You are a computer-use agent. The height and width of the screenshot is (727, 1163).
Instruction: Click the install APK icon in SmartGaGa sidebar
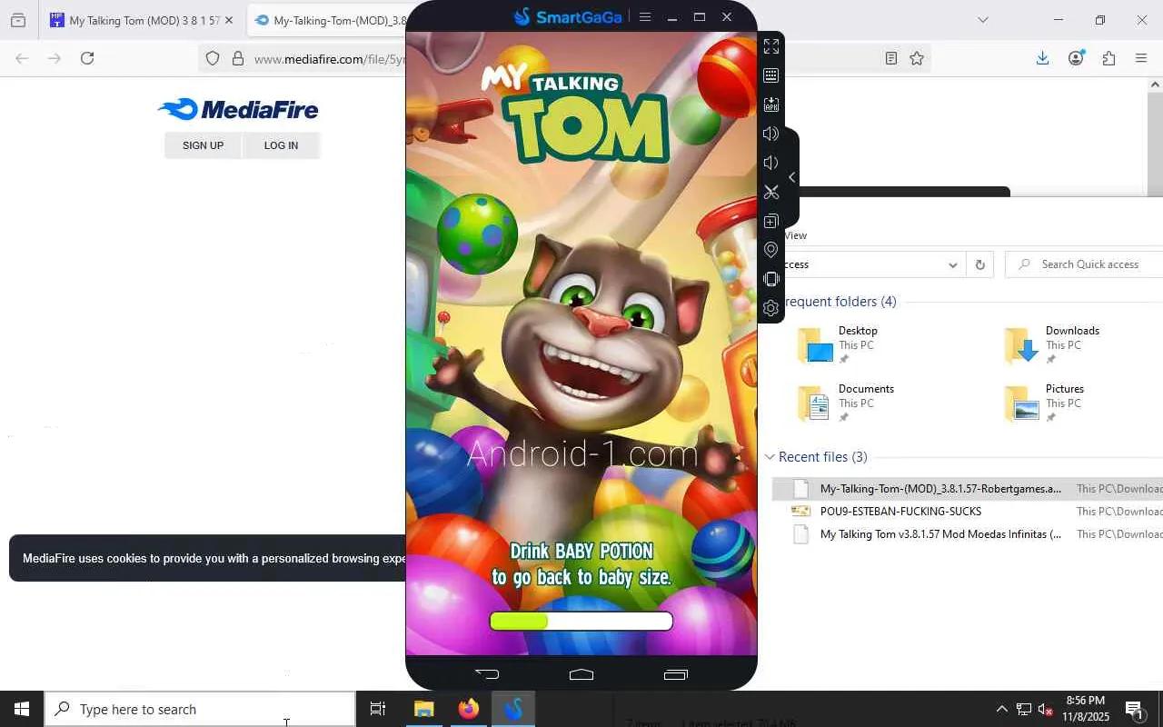pyautogui.click(x=771, y=105)
